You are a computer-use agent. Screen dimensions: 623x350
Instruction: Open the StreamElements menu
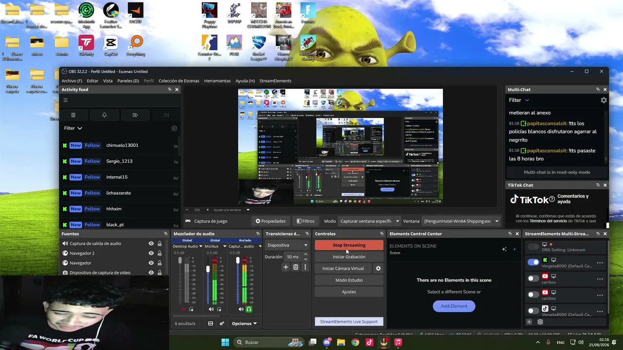tap(275, 81)
